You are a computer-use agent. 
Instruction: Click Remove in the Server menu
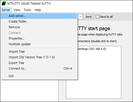39,27
